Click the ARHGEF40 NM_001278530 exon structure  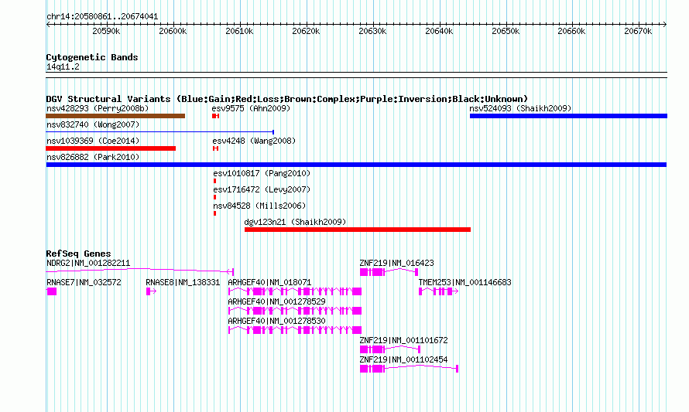[295, 330]
